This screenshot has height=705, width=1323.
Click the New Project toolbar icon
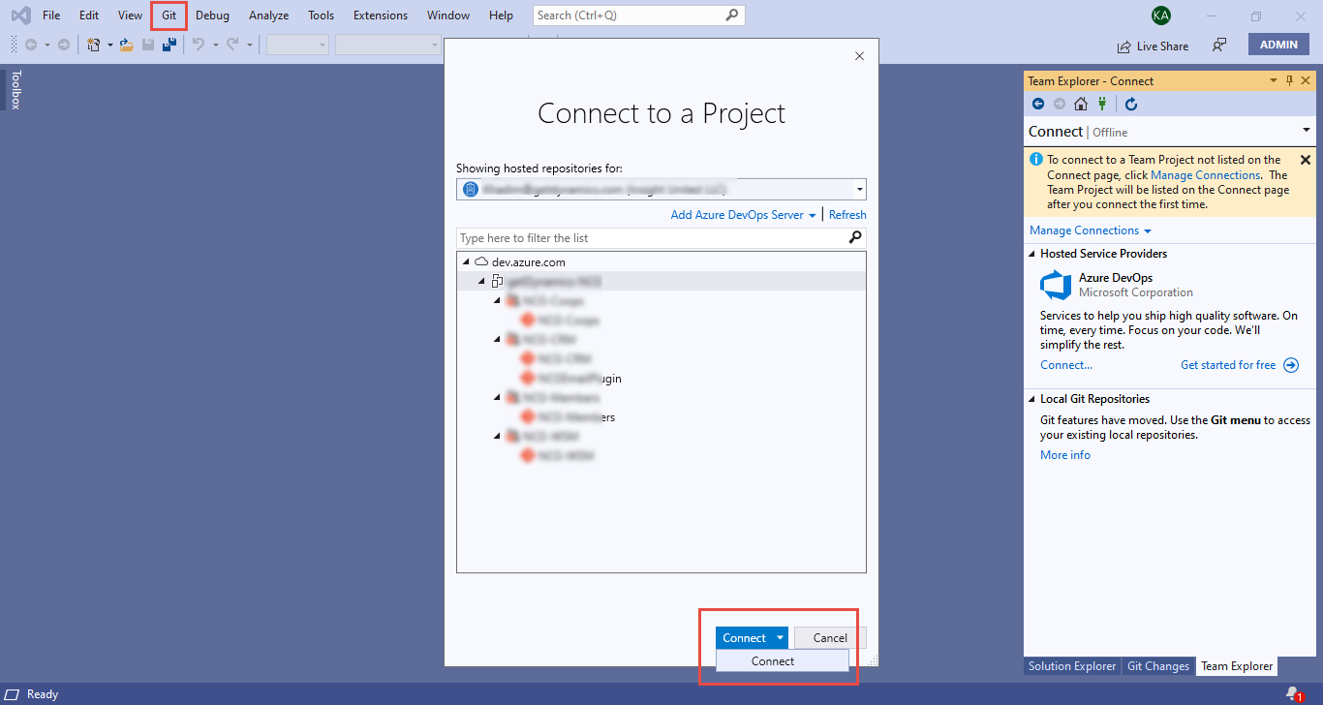[x=94, y=45]
